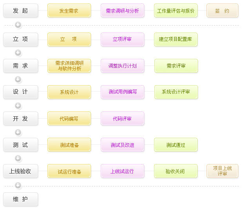
Task: Select the 代码评审 box
Action: coord(122,118)
